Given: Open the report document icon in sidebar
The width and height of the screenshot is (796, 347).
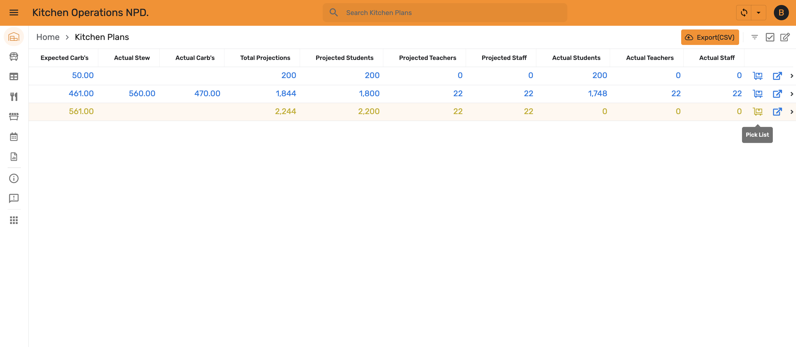Looking at the screenshot, I should click(x=14, y=157).
